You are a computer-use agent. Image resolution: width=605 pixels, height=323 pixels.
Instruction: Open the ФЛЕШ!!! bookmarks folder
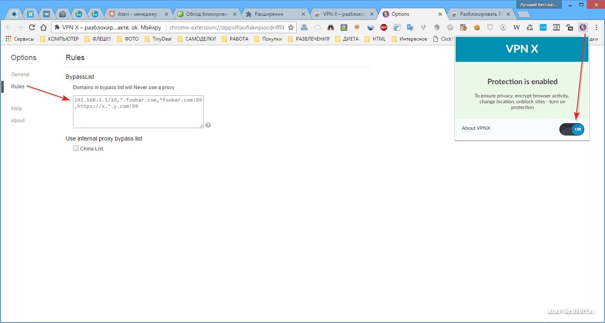[x=98, y=39]
